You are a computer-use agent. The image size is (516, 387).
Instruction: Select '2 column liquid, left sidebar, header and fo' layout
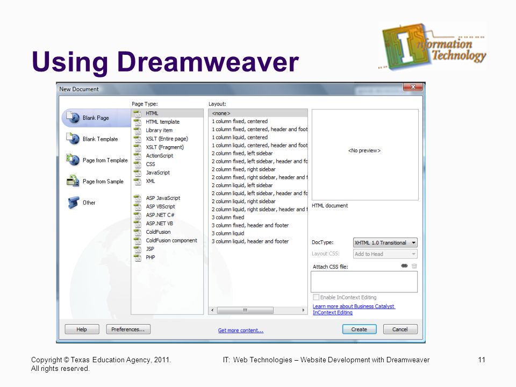coord(258,193)
